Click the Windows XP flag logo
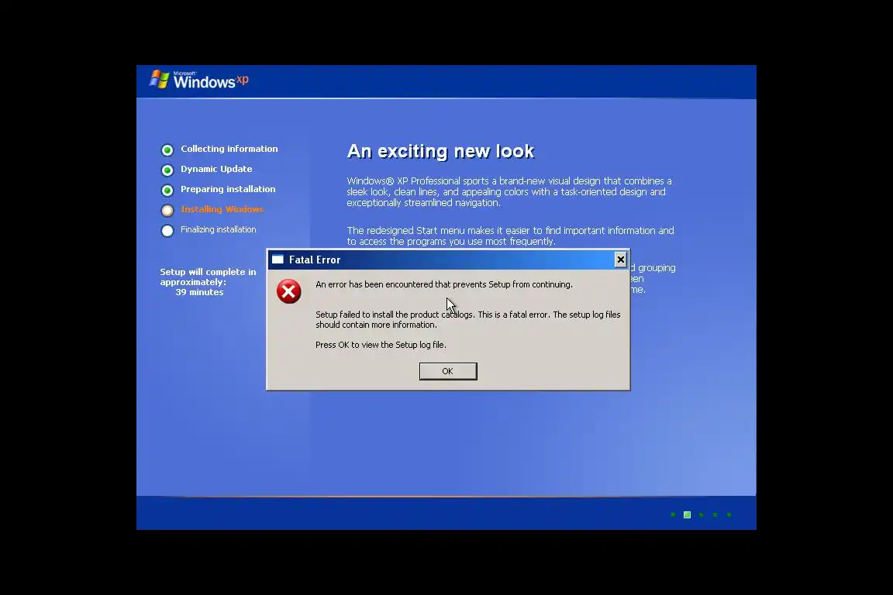893x595 pixels. pyautogui.click(x=160, y=79)
